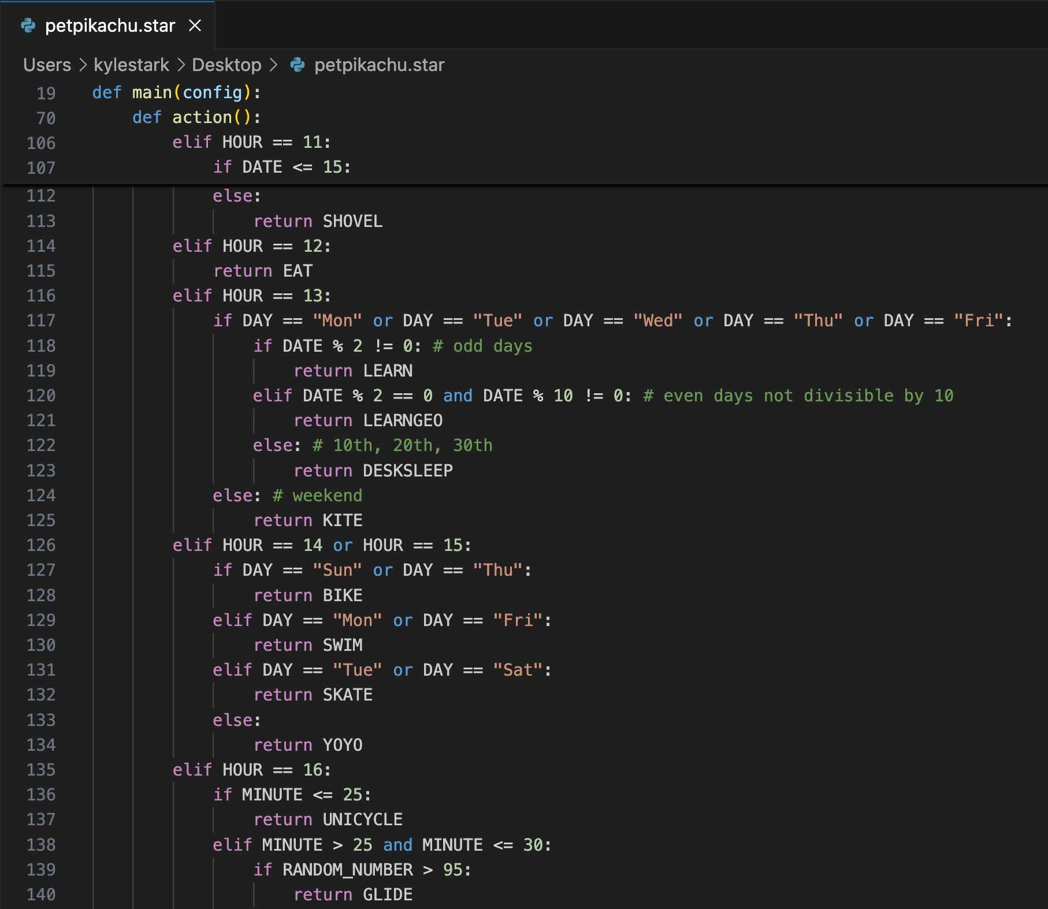This screenshot has height=909, width=1048.
Task: Open the Desktop breadcrumb segment
Action: pos(226,65)
